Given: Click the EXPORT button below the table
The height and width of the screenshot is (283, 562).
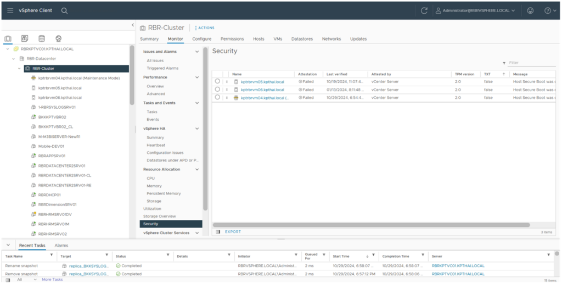Looking at the screenshot, I should pos(233,232).
